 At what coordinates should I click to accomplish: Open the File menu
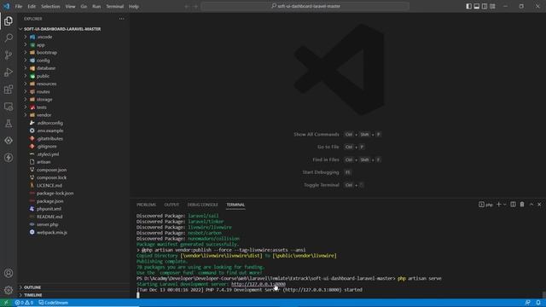[19, 6]
